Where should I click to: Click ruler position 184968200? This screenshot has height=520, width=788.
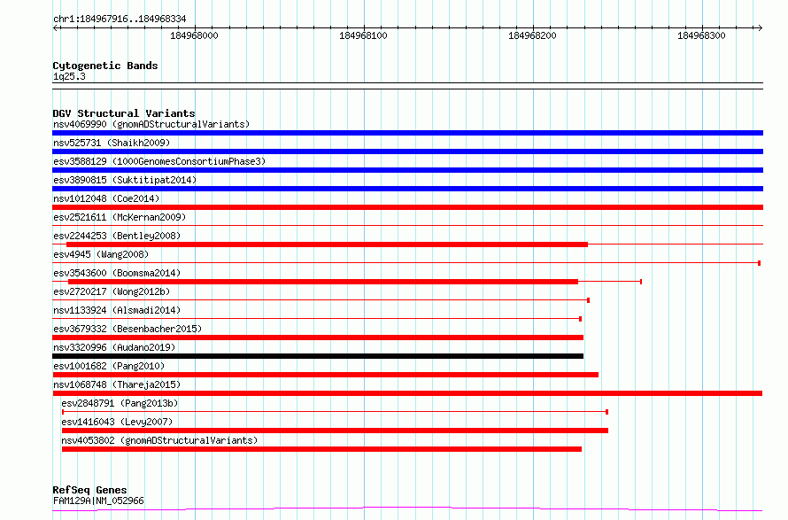tap(532, 35)
